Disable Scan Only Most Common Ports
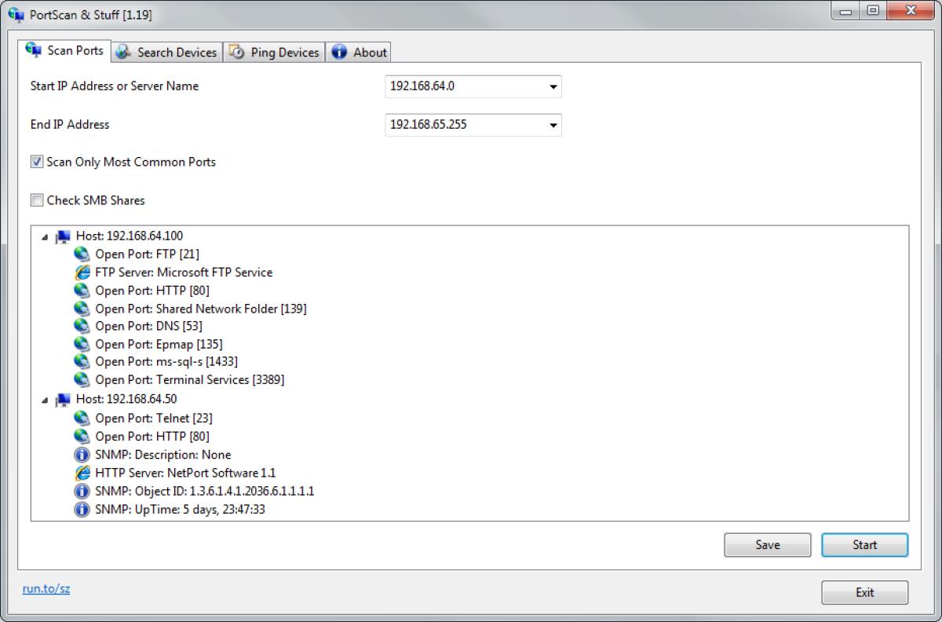 click(x=36, y=162)
